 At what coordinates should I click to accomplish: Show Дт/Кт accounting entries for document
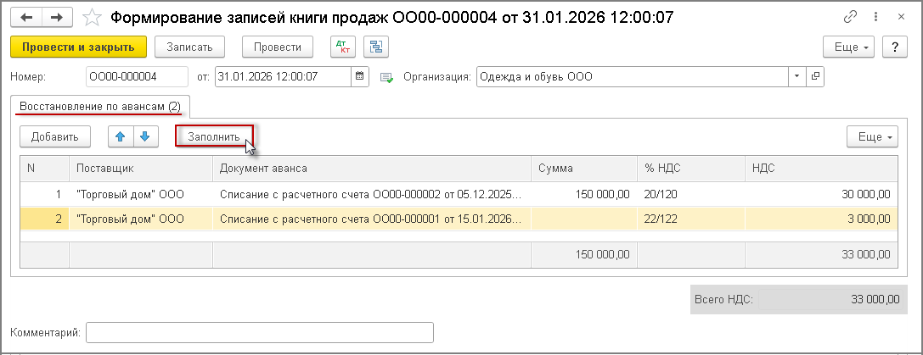click(343, 47)
